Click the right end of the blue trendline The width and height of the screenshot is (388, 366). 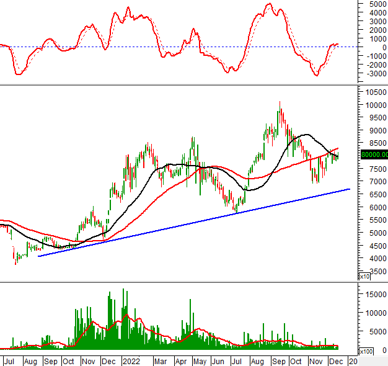(x=350, y=189)
